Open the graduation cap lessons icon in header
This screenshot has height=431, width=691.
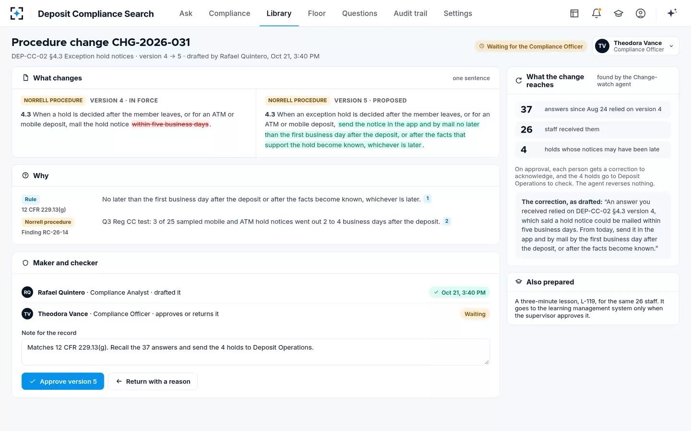(619, 13)
